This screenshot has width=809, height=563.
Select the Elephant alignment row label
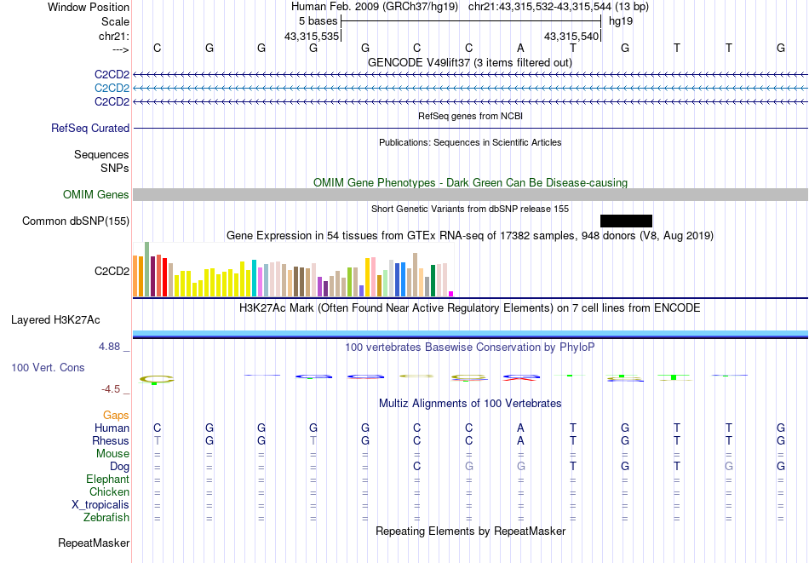[x=108, y=479]
